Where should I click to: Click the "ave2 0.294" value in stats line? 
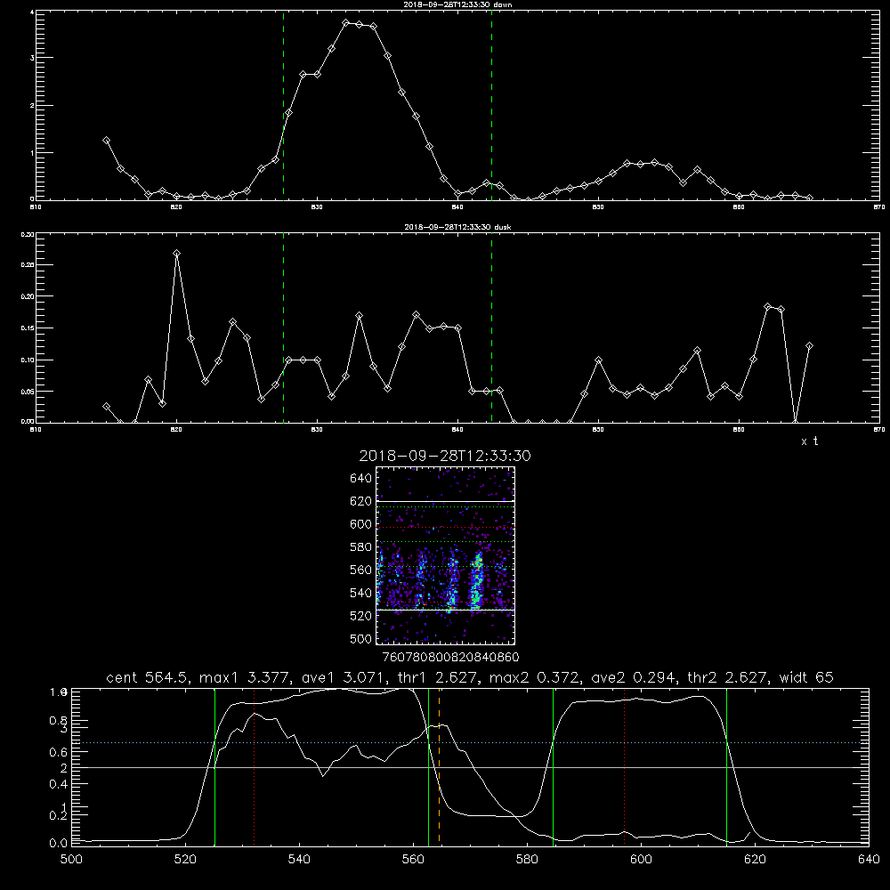click(x=634, y=677)
